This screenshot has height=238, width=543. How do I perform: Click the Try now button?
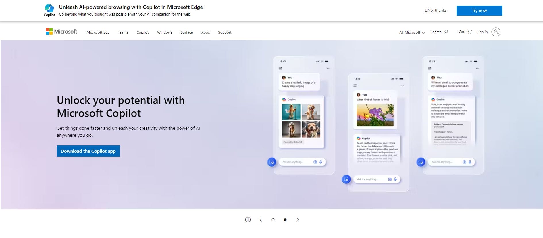click(479, 11)
